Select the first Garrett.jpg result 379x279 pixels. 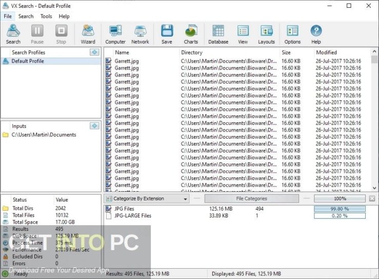[x=126, y=61]
